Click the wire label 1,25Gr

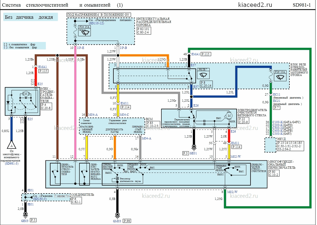172,101
